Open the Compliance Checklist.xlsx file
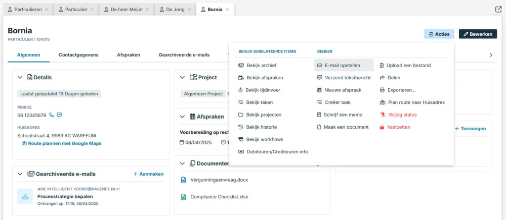The height and width of the screenshot is (220, 506). pyautogui.click(x=219, y=197)
